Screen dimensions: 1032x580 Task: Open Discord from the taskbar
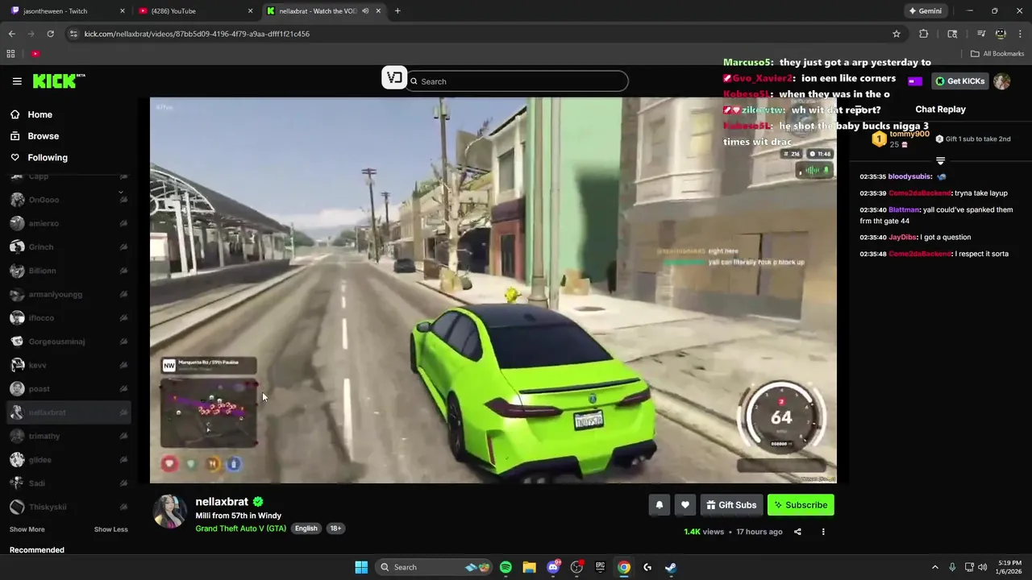pyautogui.click(x=553, y=567)
